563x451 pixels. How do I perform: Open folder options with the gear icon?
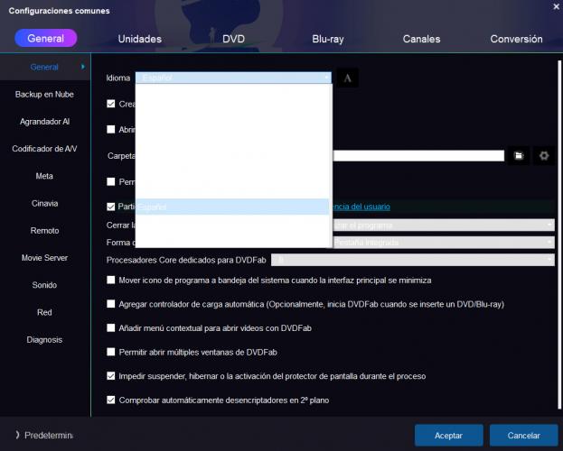pyautogui.click(x=544, y=155)
